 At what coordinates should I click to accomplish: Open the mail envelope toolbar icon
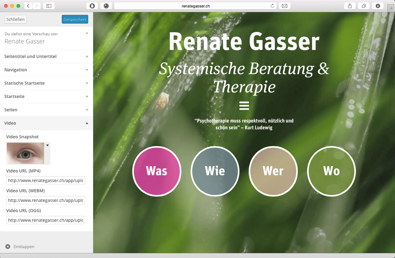coord(284,6)
